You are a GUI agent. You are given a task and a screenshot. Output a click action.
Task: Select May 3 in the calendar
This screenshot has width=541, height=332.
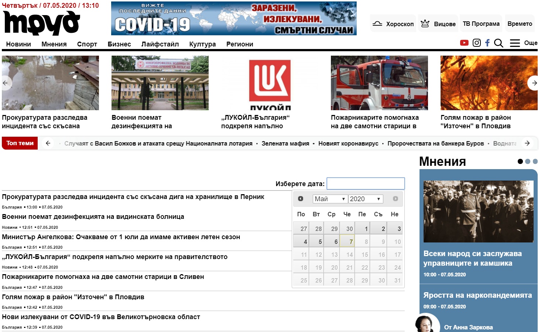395,229
